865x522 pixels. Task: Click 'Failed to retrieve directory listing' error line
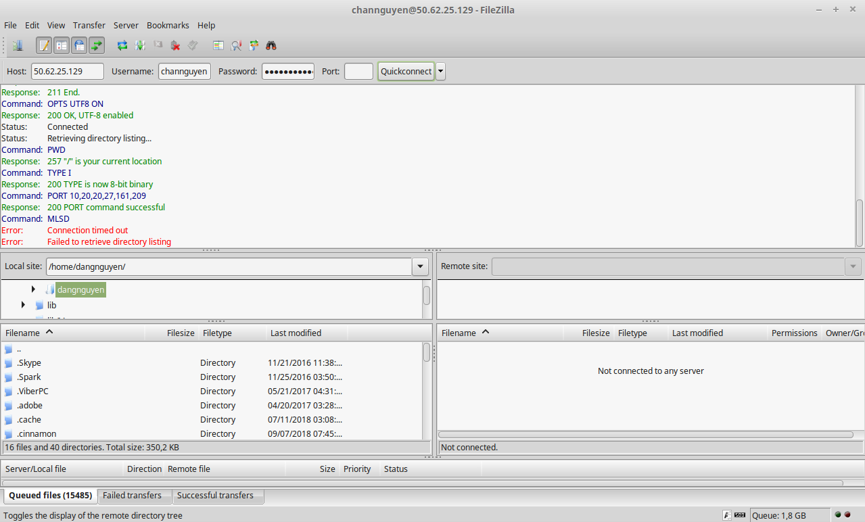click(x=109, y=241)
